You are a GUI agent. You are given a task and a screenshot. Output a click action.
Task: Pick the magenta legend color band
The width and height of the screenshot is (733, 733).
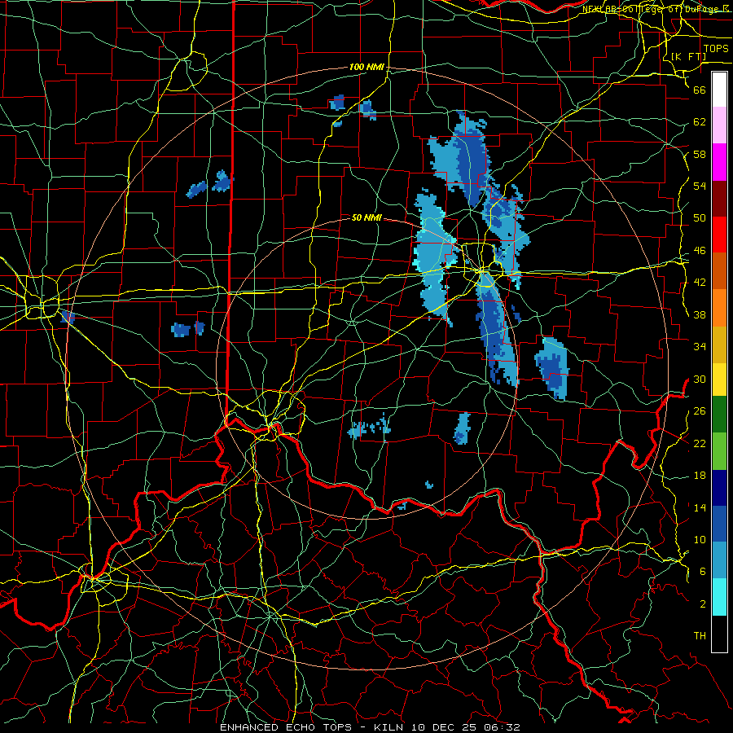719,162
